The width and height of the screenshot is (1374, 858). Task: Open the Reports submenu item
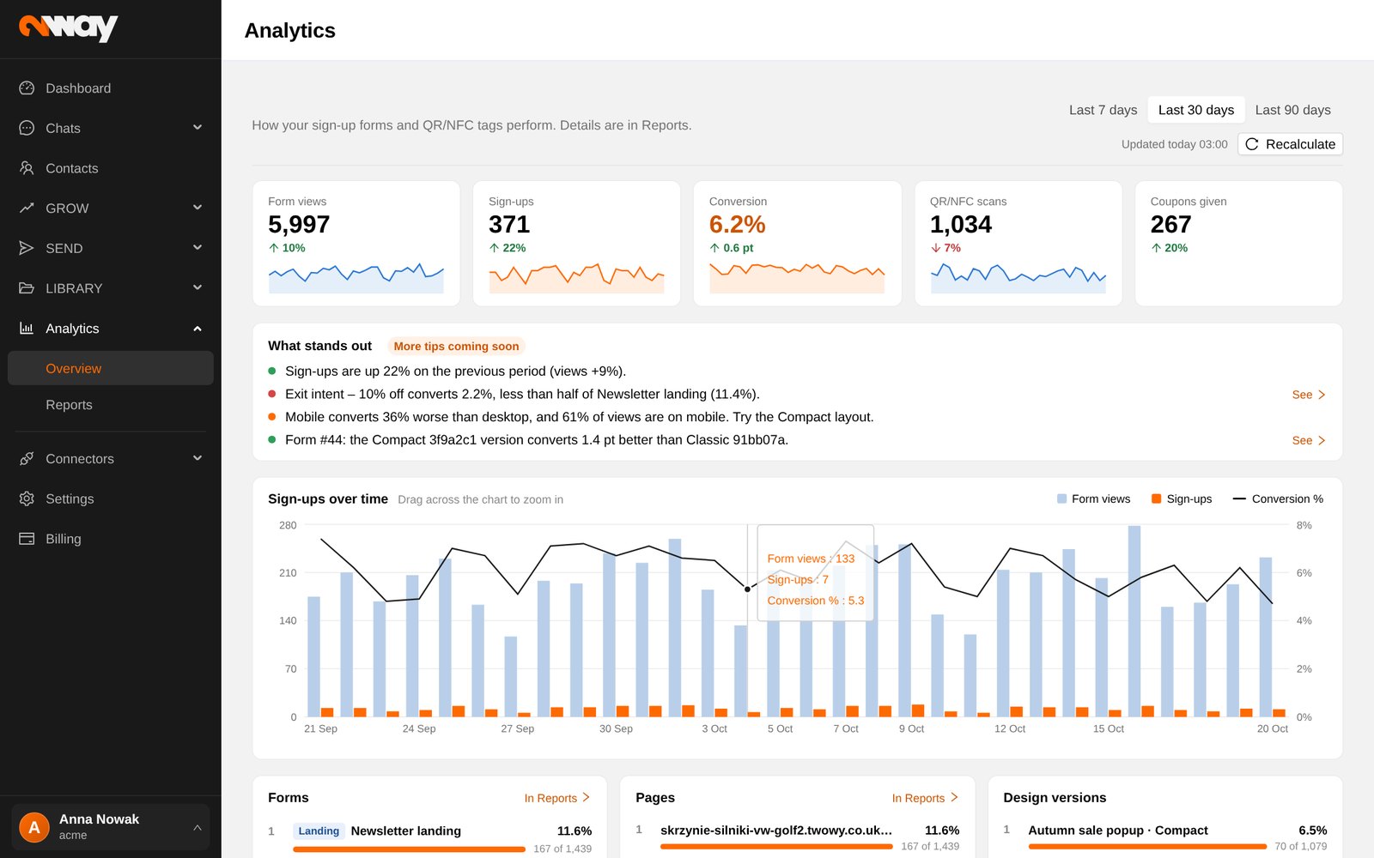111,405
